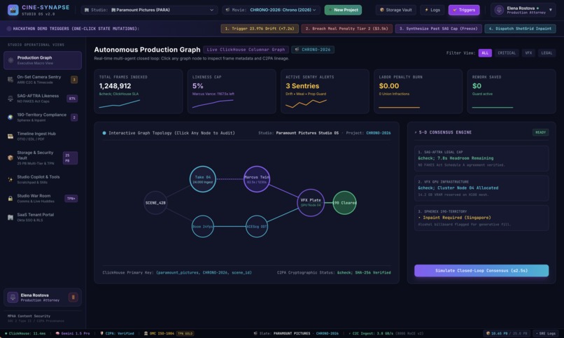Open the Storage Vault top bar button

point(396,10)
